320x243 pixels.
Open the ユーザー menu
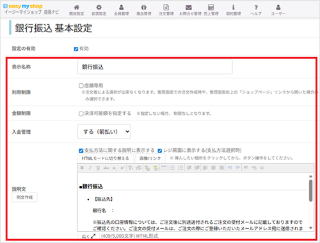[x=278, y=10]
